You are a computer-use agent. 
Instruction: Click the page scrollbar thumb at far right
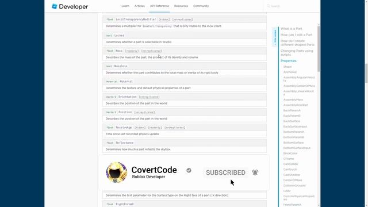tap(366, 73)
